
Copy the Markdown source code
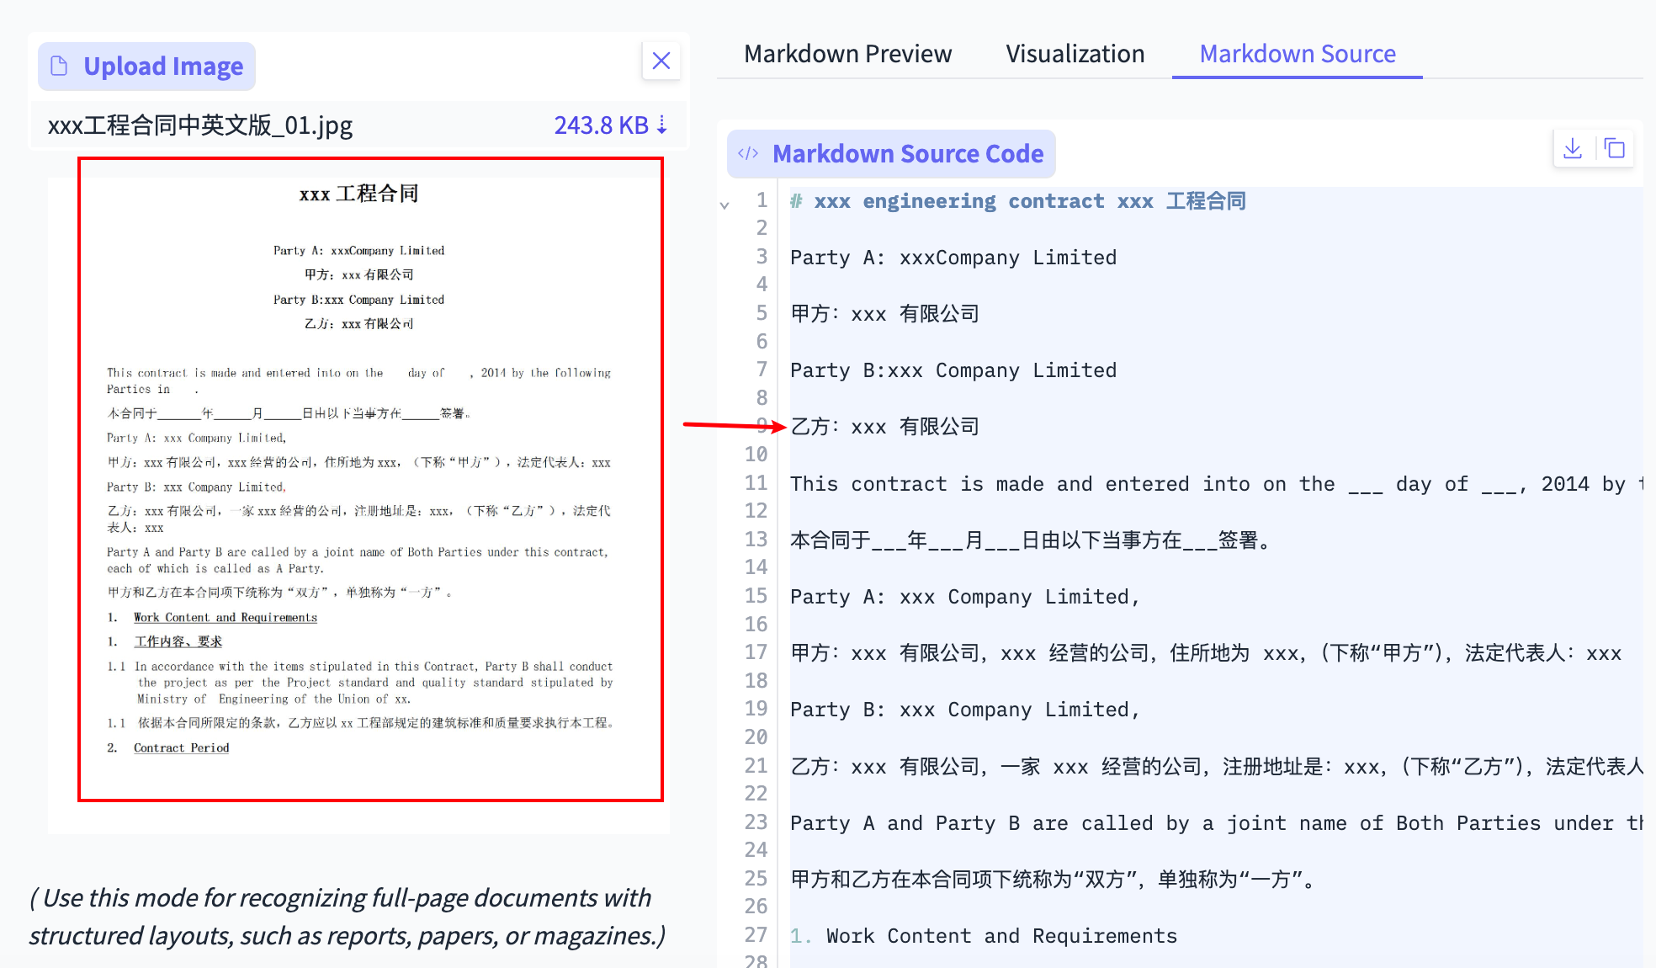(1616, 148)
